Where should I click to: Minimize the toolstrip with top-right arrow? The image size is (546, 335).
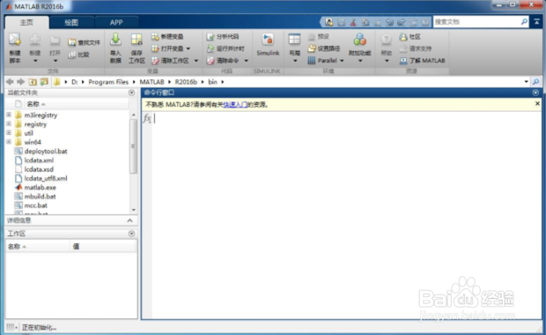[536, 22]
